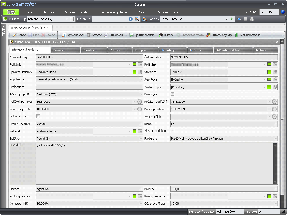Click the Uprav edit button

19,35
